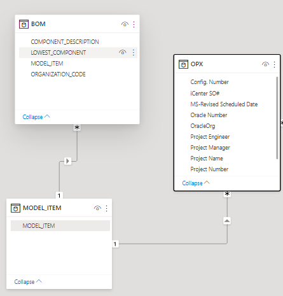The image size is (283, 296).
Task: Click the MODEL_ITEM table title
Action: click(x=42, y=208)
